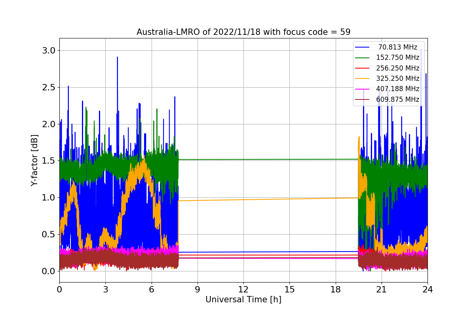This screenshot has width=475, height=317.
Task: Select the '609.875 MHz' legend entry
Action: tap(398, 99)
